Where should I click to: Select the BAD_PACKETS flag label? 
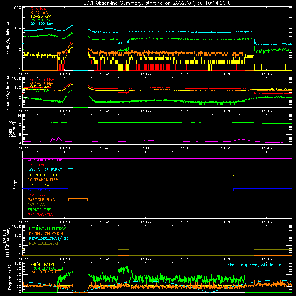tap(40, 215)
